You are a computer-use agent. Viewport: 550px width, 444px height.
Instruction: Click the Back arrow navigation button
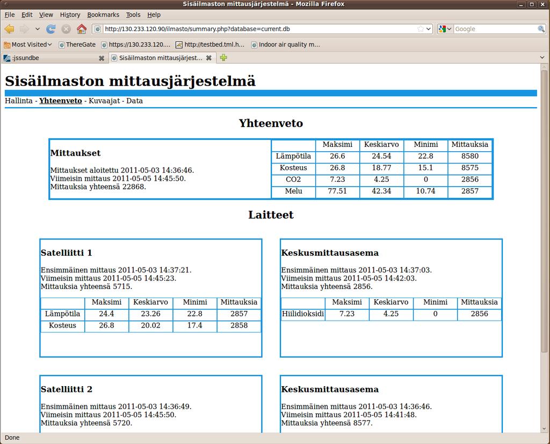tap(10, 29)
